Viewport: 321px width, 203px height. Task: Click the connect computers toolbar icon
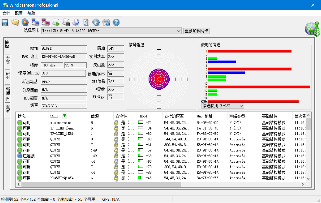point(35,22)
